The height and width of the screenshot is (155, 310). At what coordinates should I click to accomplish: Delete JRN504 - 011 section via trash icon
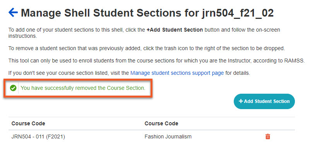coord(267,136)
